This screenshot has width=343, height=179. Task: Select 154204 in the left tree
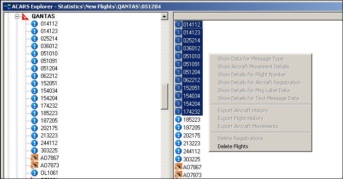click(49, 98)
